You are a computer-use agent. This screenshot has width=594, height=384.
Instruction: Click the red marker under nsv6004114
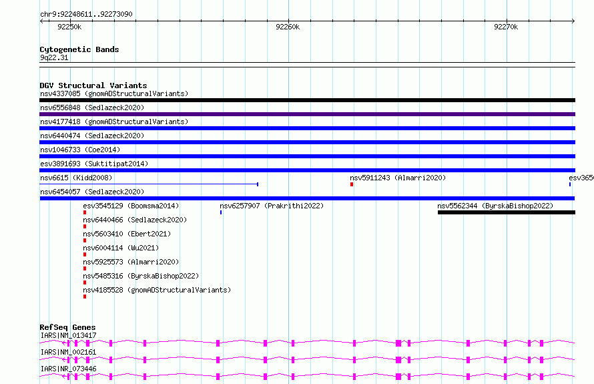click(x=85, y=254)
